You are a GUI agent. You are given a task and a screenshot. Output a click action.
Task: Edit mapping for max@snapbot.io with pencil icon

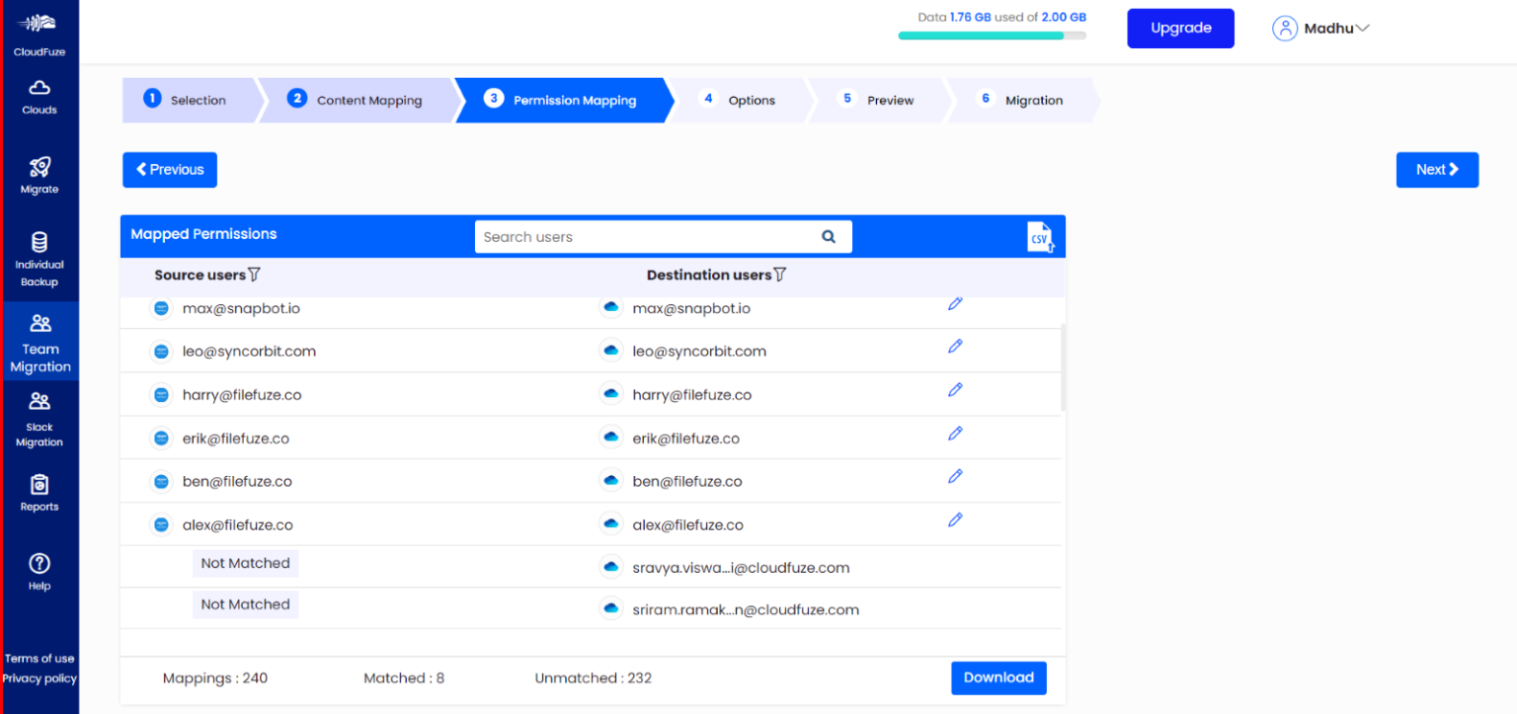[955, 304]
